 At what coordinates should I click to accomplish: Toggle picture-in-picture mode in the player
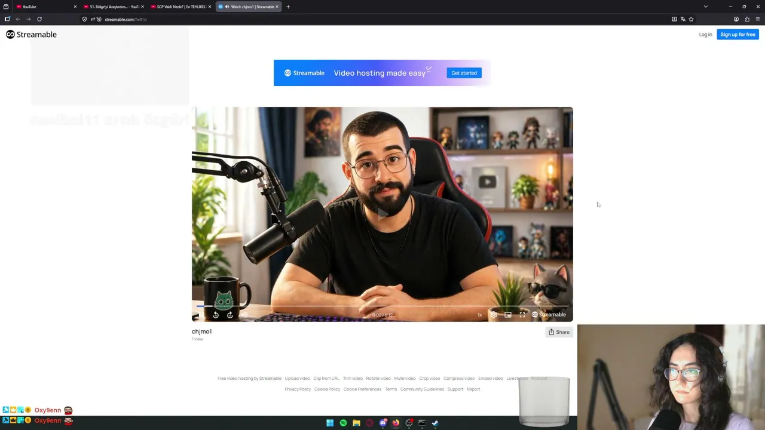pos(508,315)
